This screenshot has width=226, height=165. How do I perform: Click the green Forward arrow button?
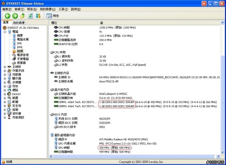[15, 16]
